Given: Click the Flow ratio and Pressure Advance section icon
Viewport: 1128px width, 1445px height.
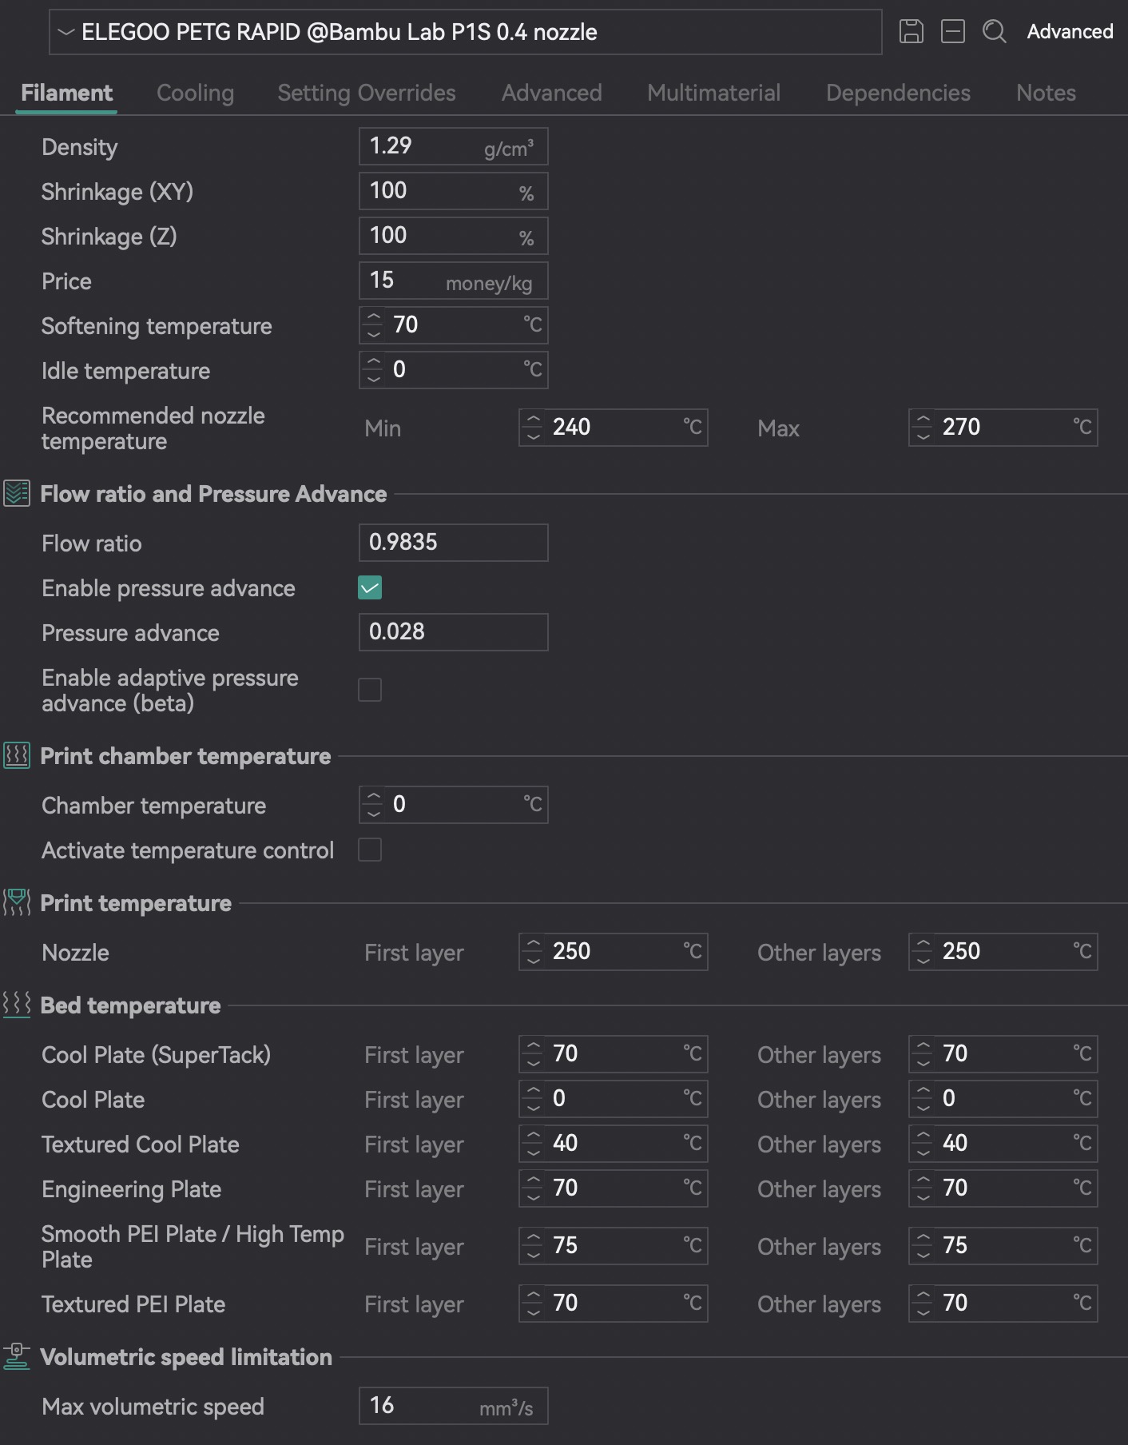Looking at the screenshot, I should [17, 494].
